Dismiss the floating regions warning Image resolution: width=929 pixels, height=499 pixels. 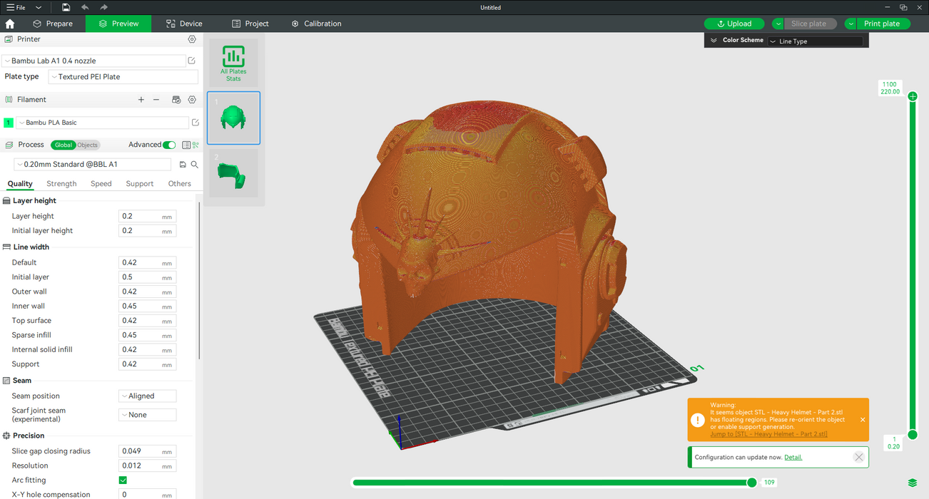click(863, 420)
